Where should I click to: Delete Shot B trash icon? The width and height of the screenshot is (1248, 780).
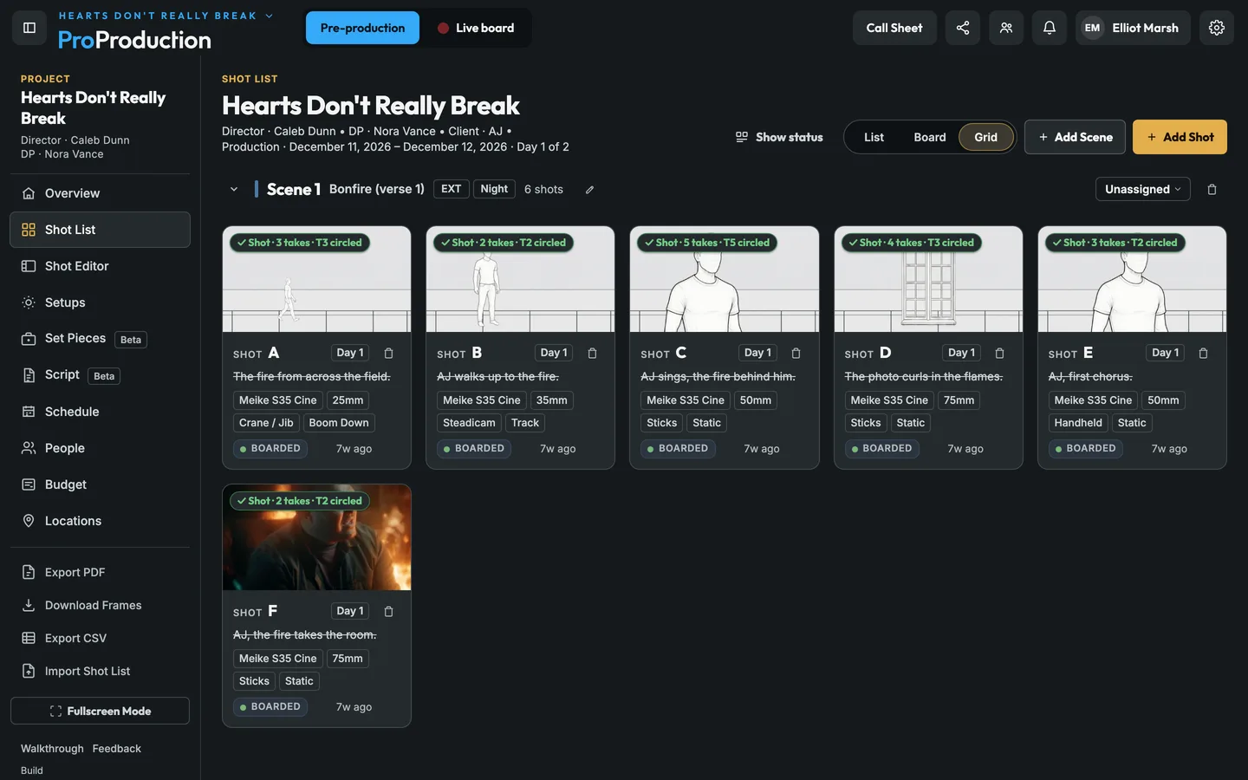592,353
